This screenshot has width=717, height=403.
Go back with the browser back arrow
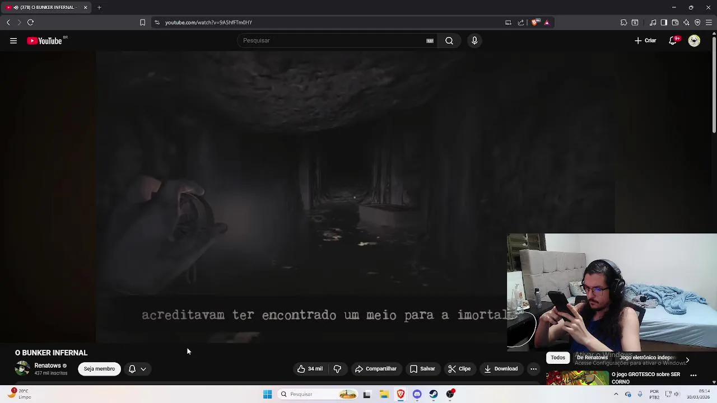coord(8,22)
